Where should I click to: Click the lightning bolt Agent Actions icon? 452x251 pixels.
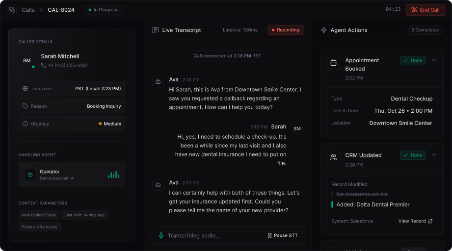(324, 30)
